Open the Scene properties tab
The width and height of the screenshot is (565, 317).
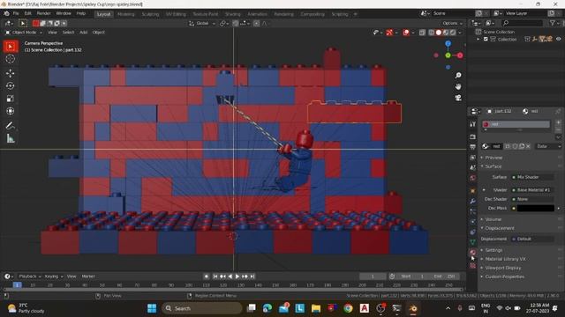pyautogui.click(x=472, y=167)
